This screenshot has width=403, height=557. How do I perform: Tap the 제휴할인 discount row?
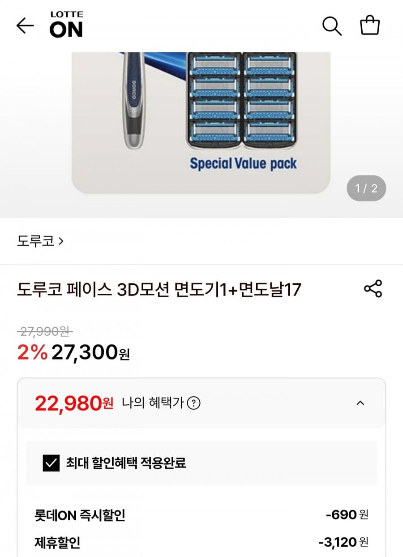(x=201, y=543)
